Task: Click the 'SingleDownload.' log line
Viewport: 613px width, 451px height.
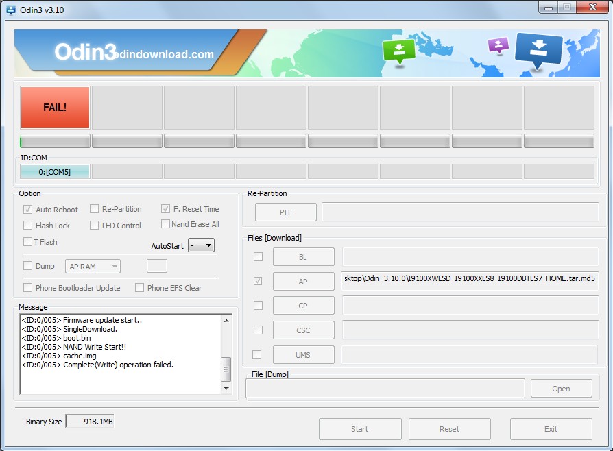Action: (x=69, y=329)
